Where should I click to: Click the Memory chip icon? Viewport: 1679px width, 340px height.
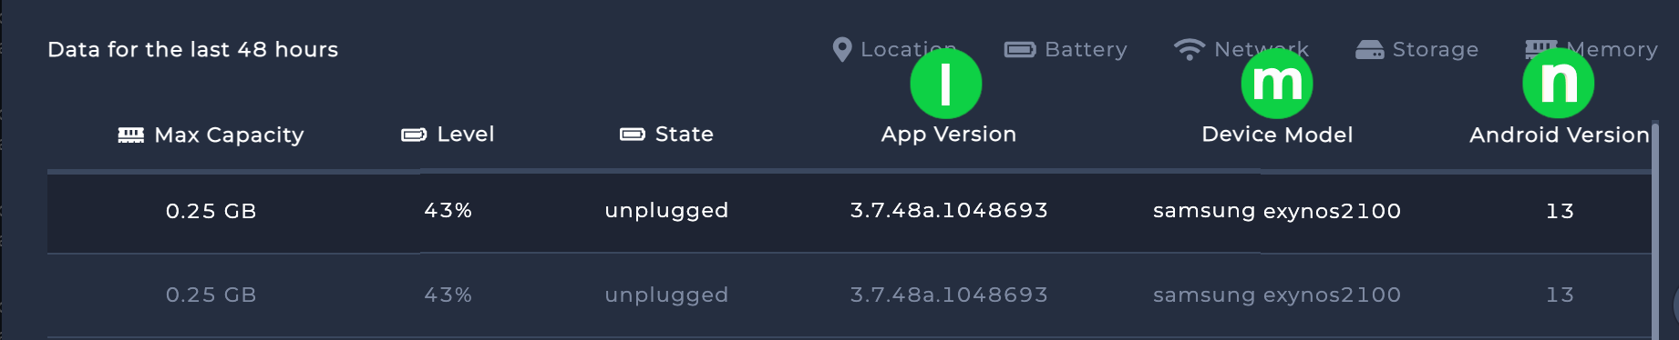pyautogui.click(x=1540, y=47)
